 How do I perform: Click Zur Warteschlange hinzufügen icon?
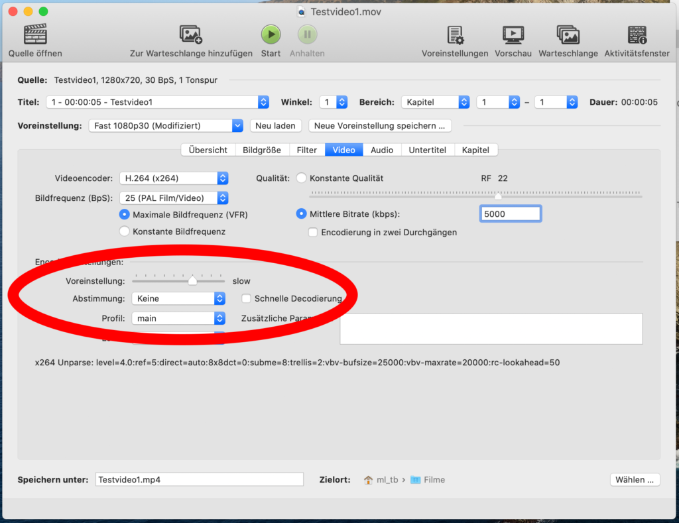tap(191, 34)
